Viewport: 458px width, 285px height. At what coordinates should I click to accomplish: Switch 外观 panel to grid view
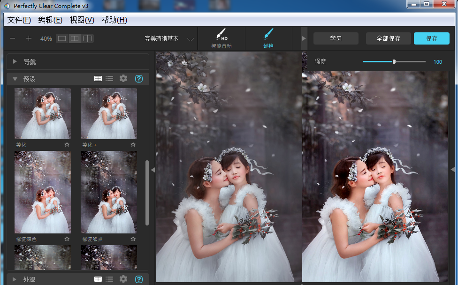pos(98,279)
